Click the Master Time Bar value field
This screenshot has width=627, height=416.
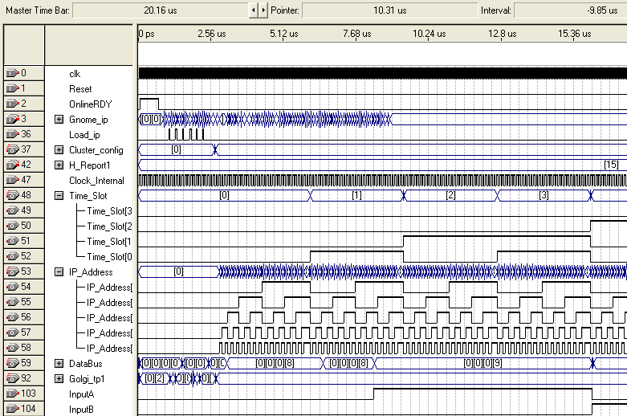point(162,10)
